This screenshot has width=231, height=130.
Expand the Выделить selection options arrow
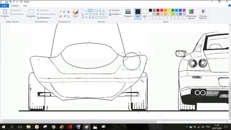pyautogui.click(x=31, y=18)
